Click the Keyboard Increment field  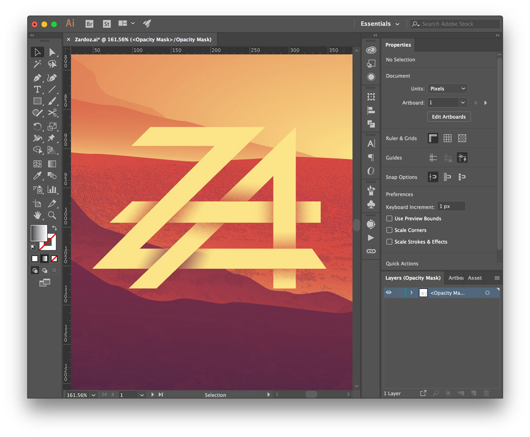pos(451,206)
